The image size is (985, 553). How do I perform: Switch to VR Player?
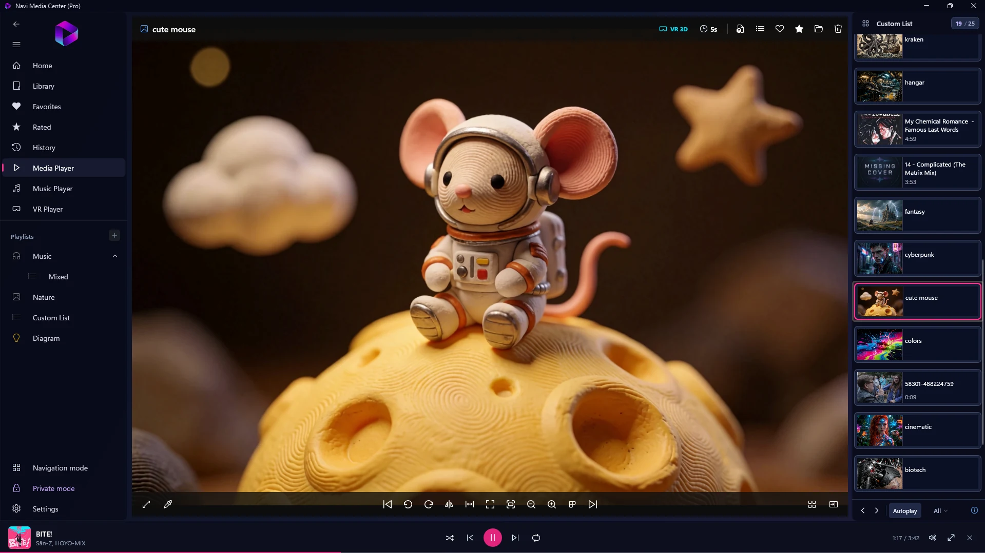coord(64,209)
